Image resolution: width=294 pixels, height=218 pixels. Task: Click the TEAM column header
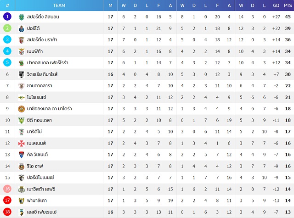point(59,6)
